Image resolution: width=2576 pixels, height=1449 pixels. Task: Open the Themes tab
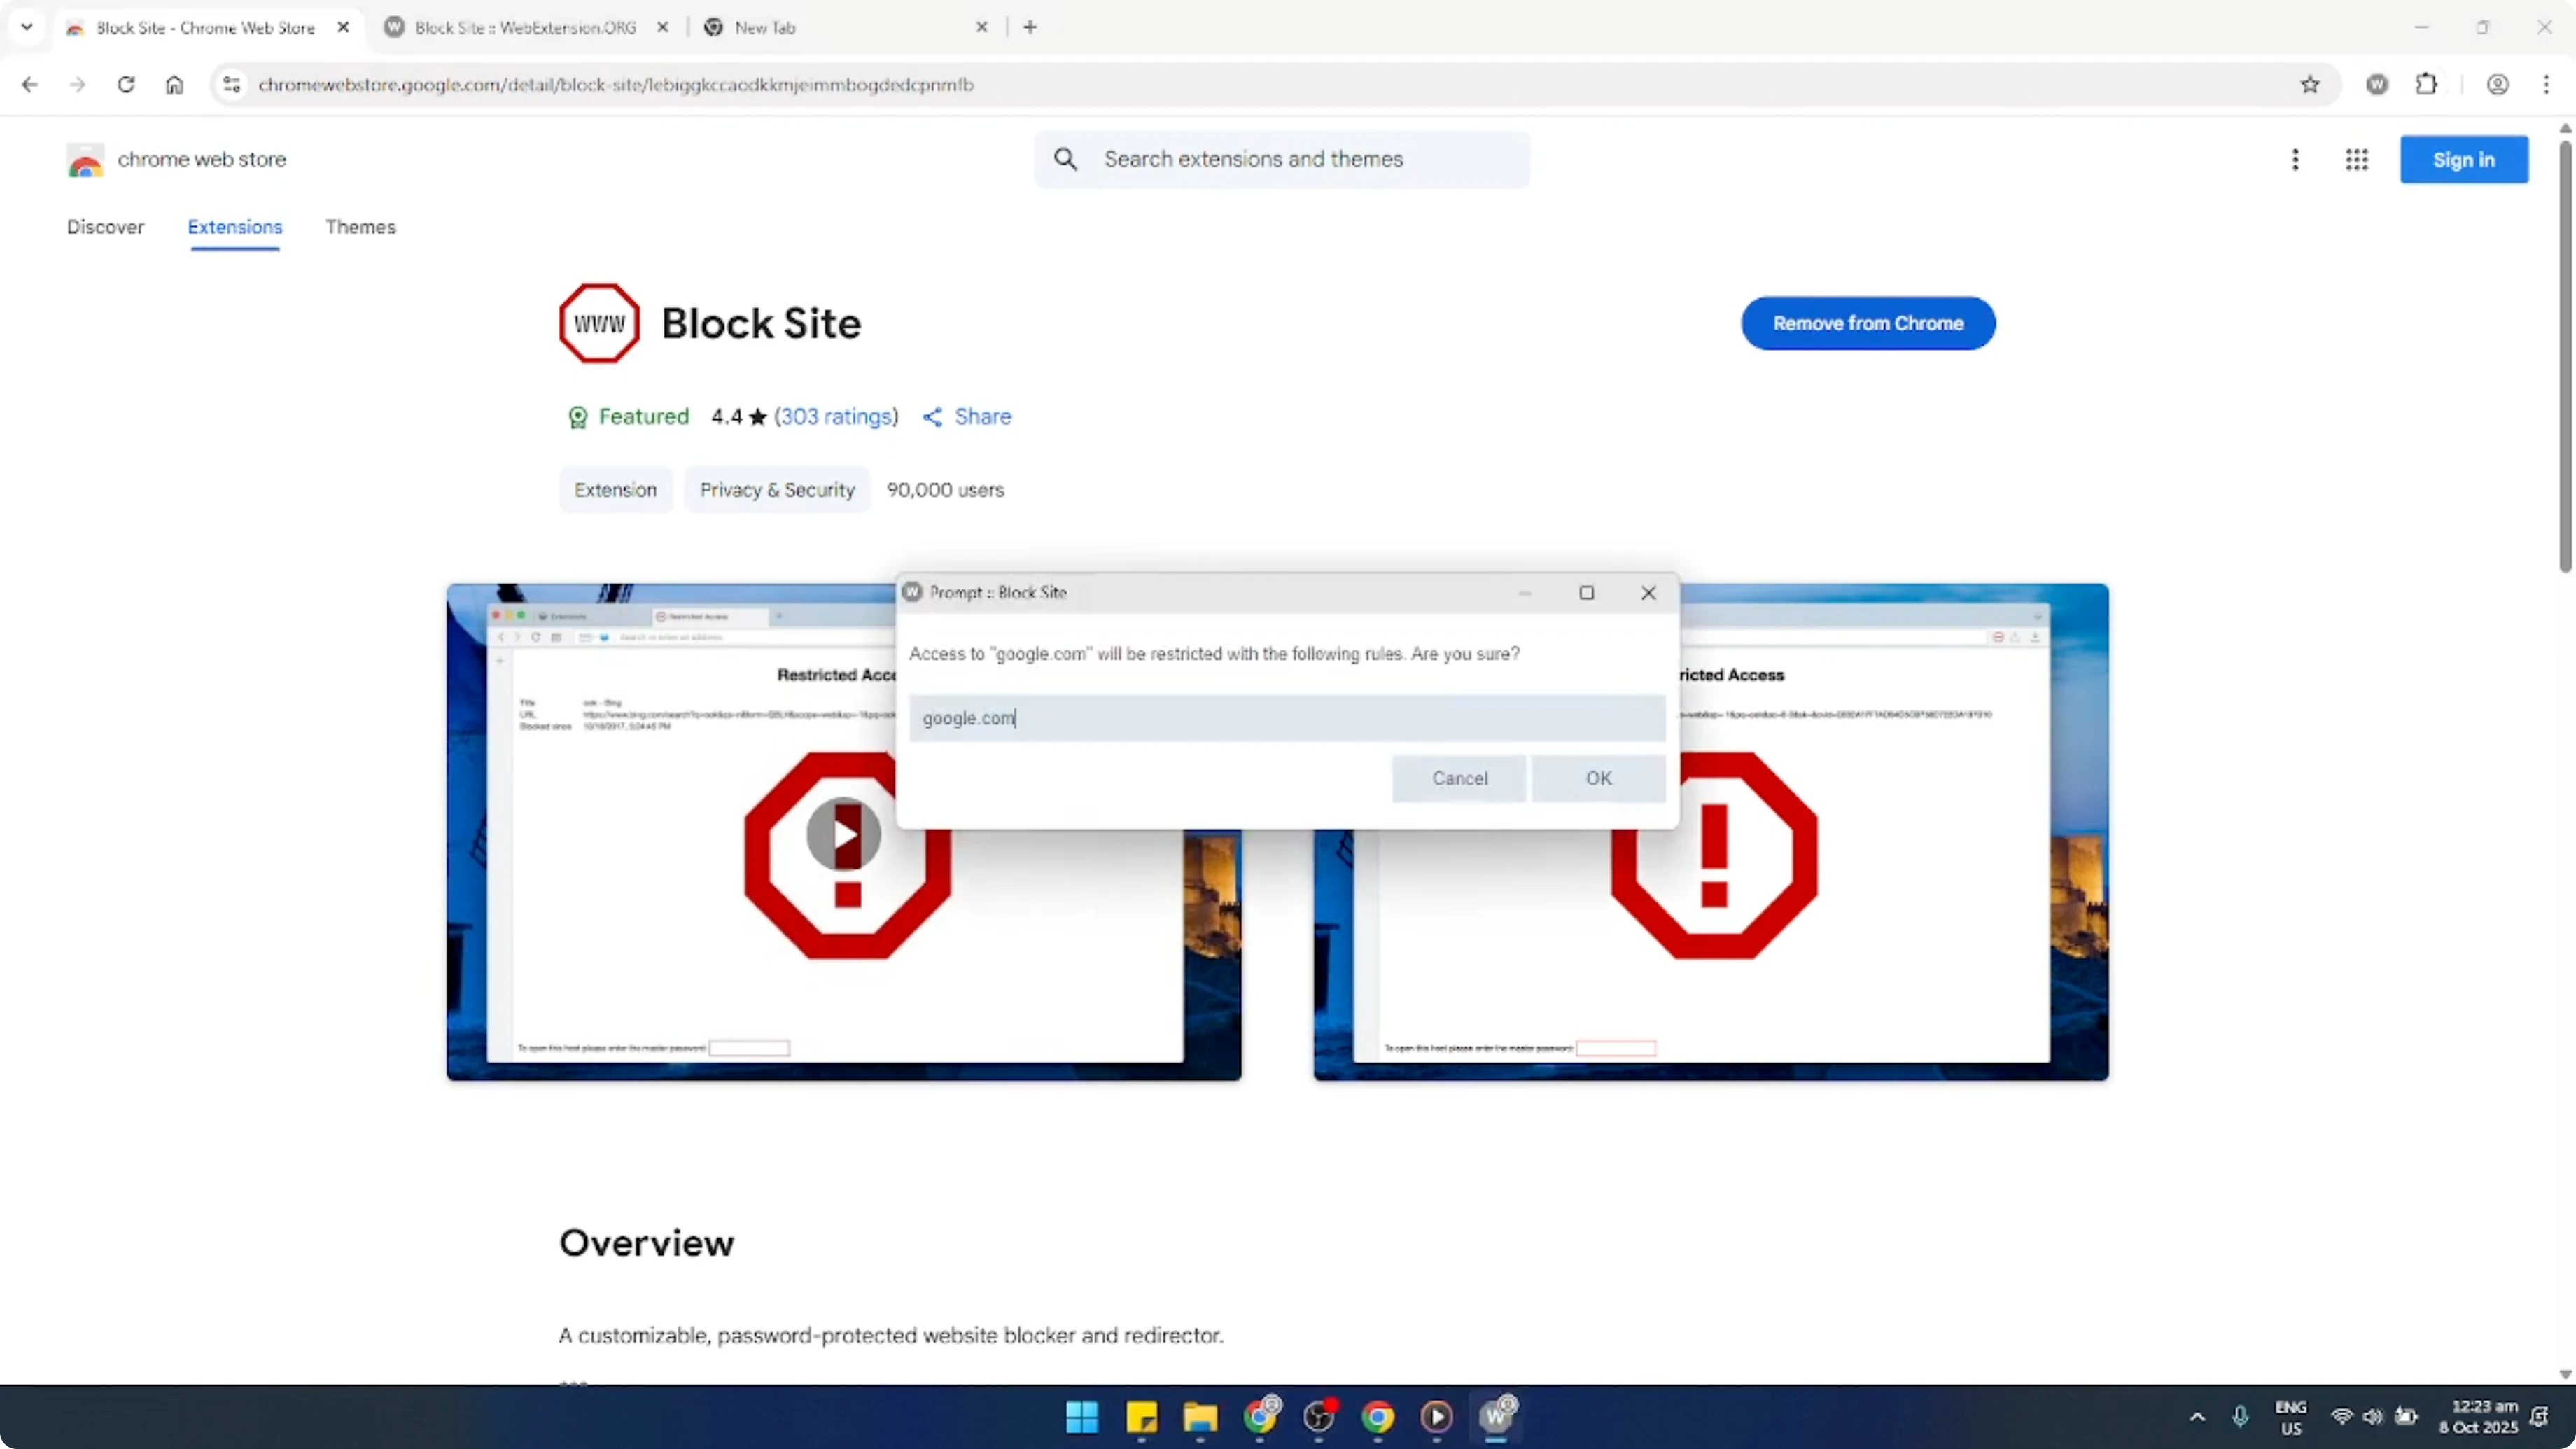pos(360,227)
